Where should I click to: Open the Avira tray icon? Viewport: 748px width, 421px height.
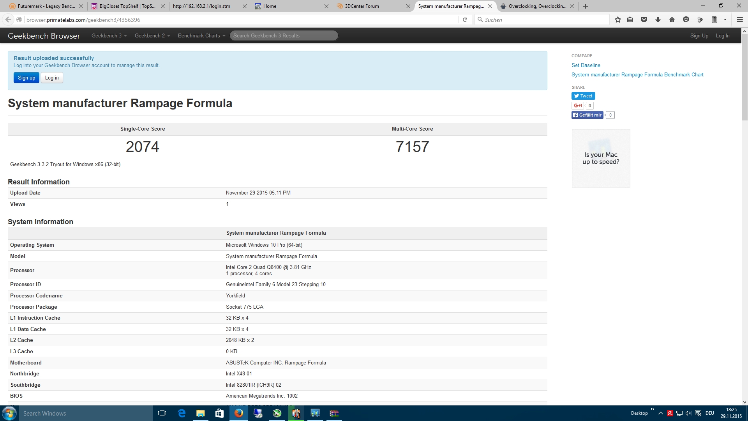click(670, 413)
